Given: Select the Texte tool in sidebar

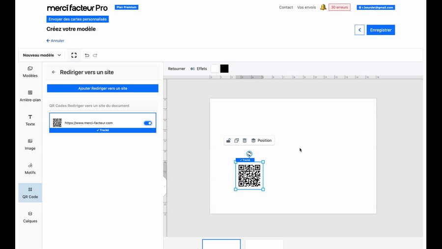Looking at the screenshot, I should [30, 120].
